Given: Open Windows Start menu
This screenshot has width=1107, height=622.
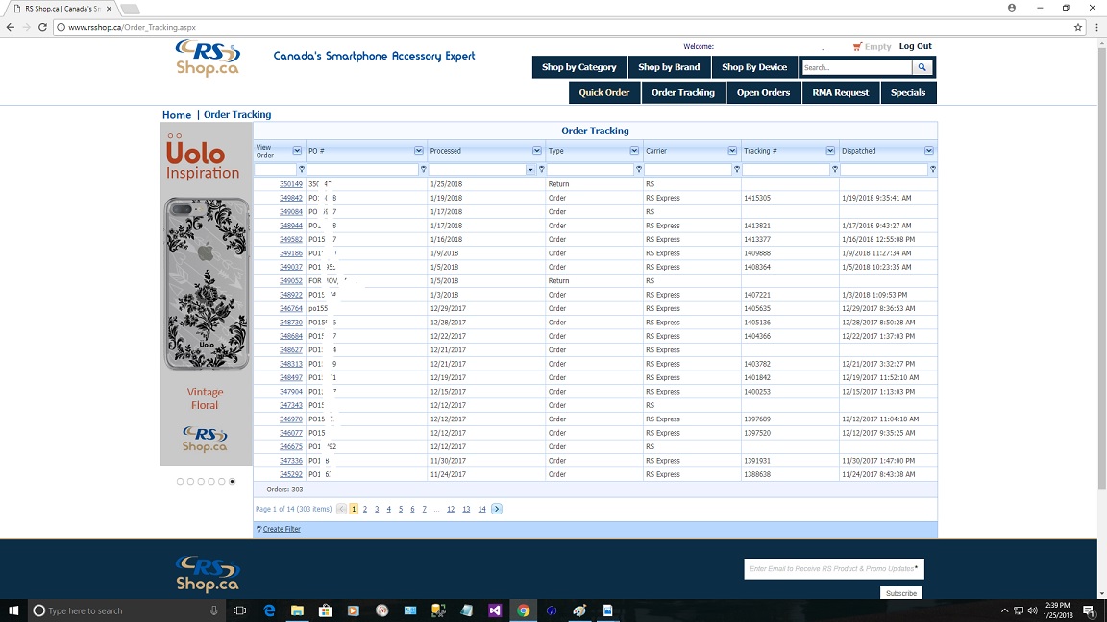Looking at the screenshot, I should tap(12, 610).
